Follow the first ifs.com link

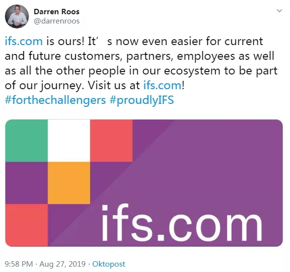(24, 41)
